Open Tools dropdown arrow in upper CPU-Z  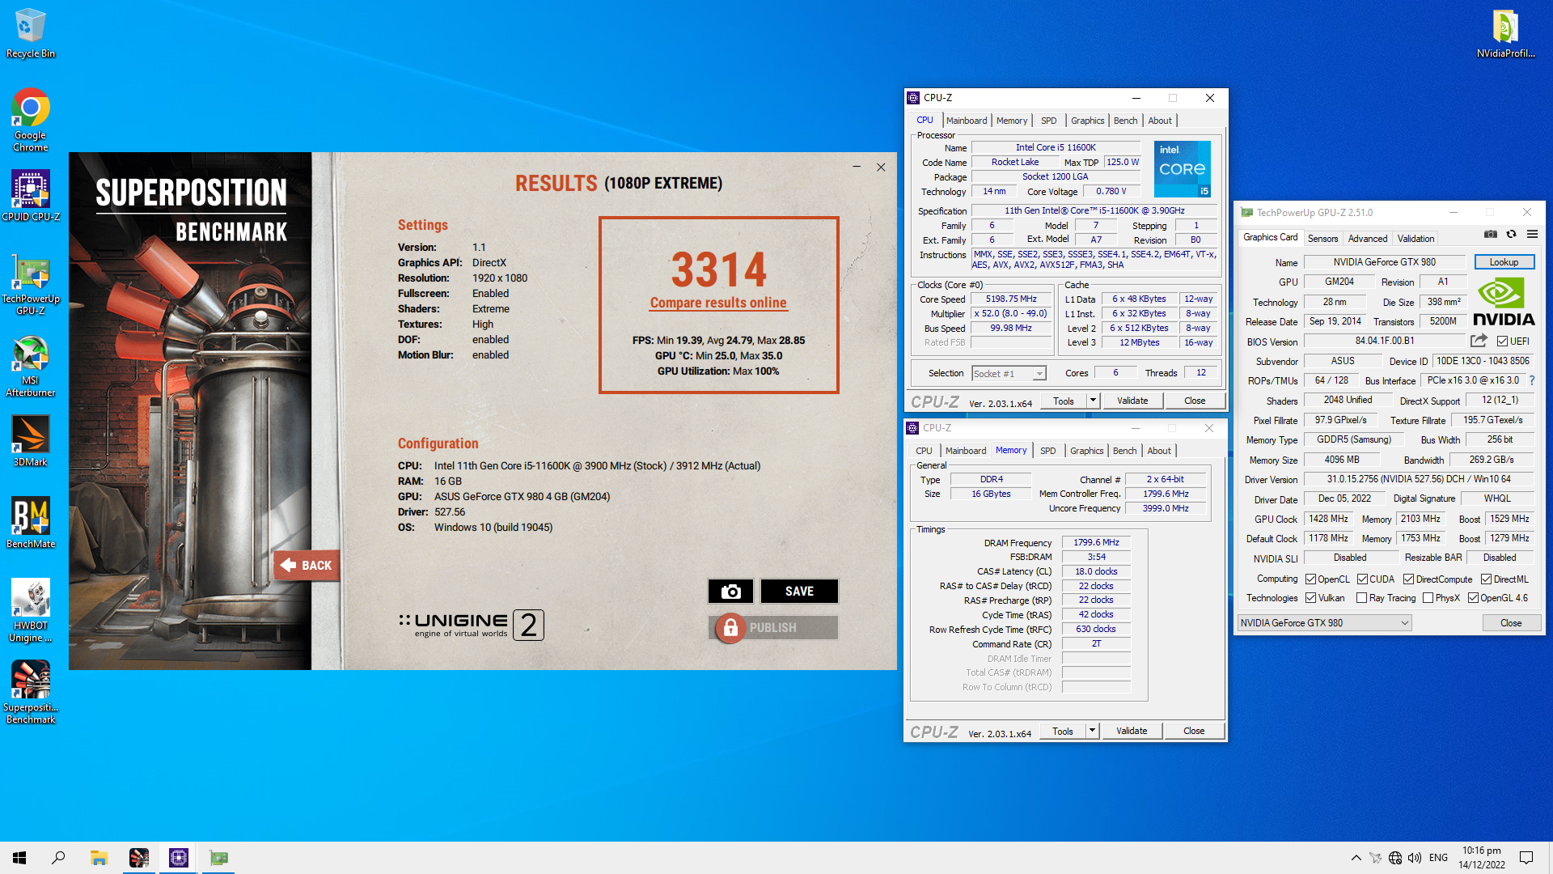[1093, 401]
